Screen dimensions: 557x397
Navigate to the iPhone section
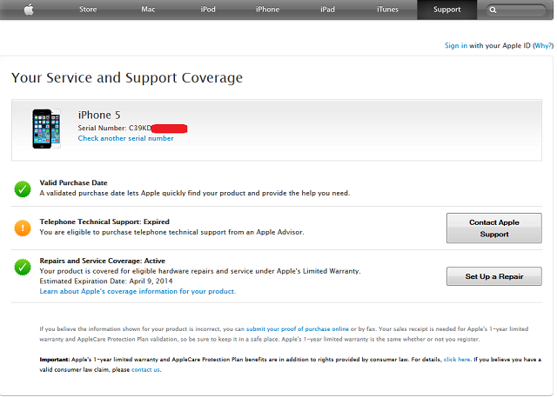coord(267,10)
